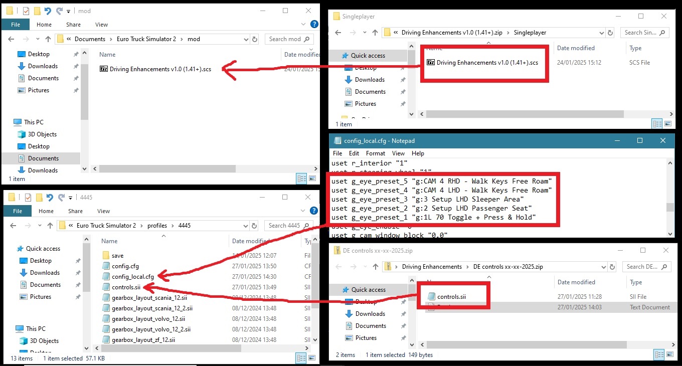Click profiles breadcrumb in 4445 window
The width and height of the screenshot is (682, 366).
[x=157, y=226]
